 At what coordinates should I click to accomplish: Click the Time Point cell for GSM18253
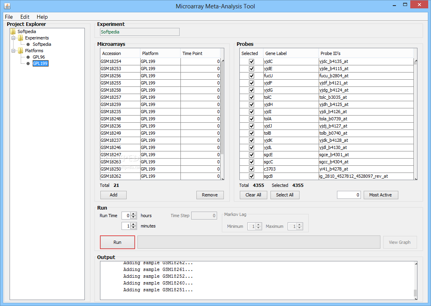coord(200,69)
